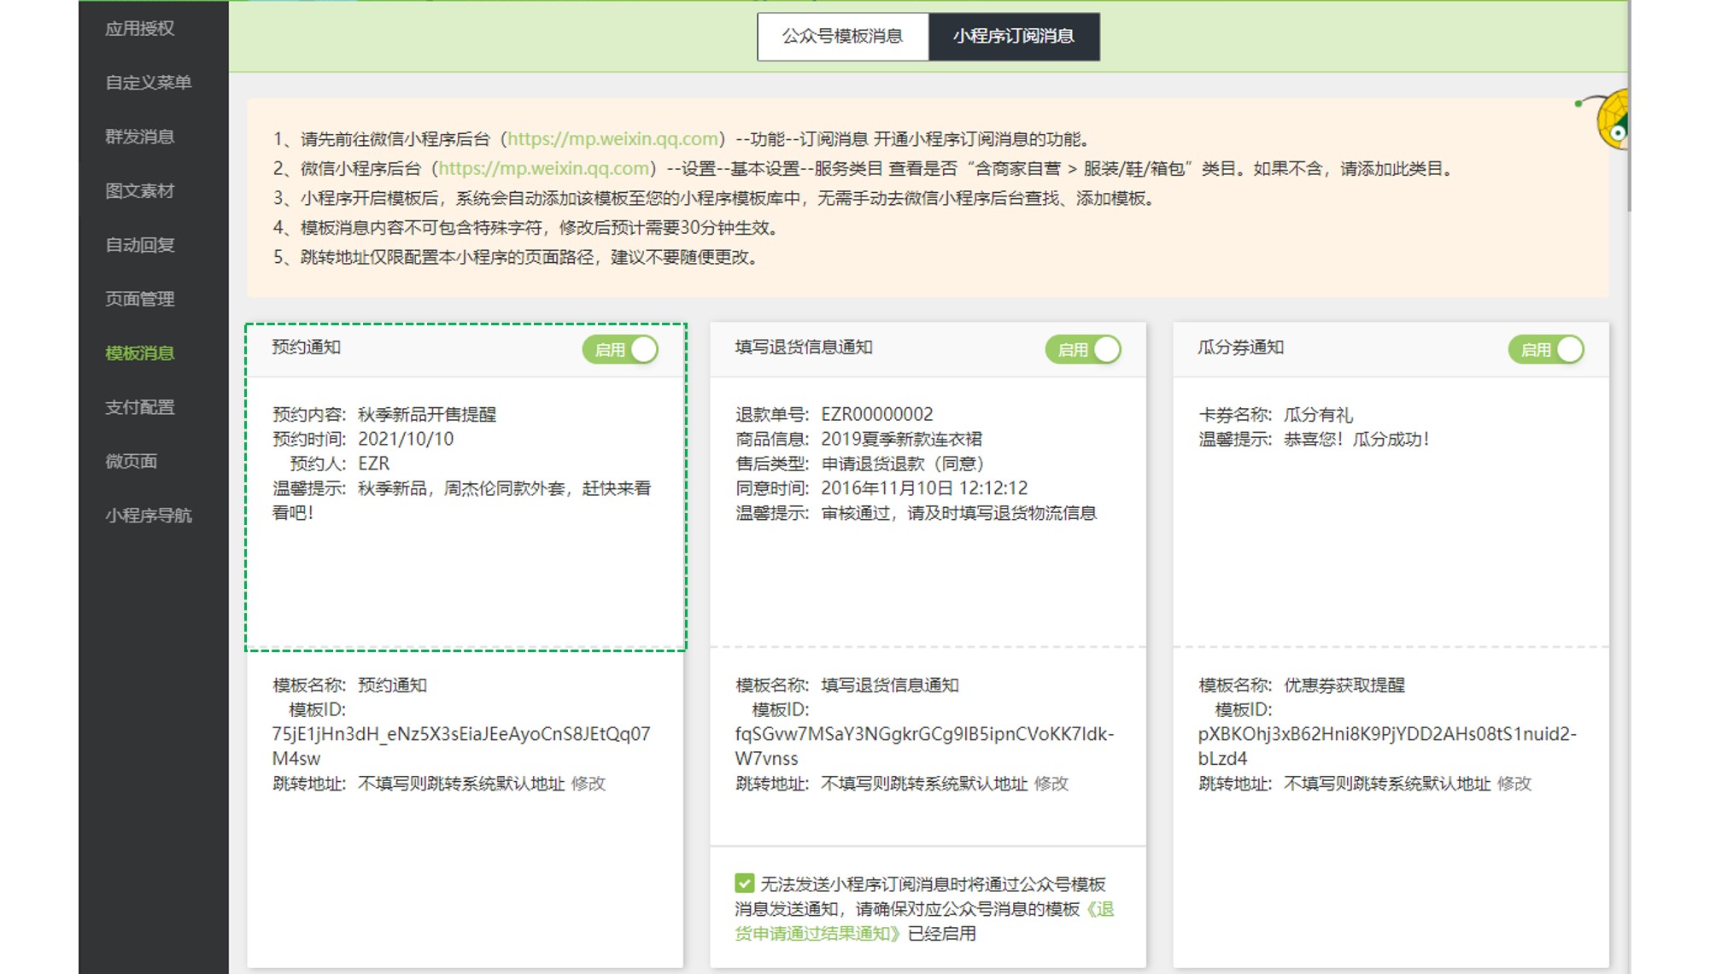
Task: Click the 瓜分券通知 card title
Action: point(1240,347)
